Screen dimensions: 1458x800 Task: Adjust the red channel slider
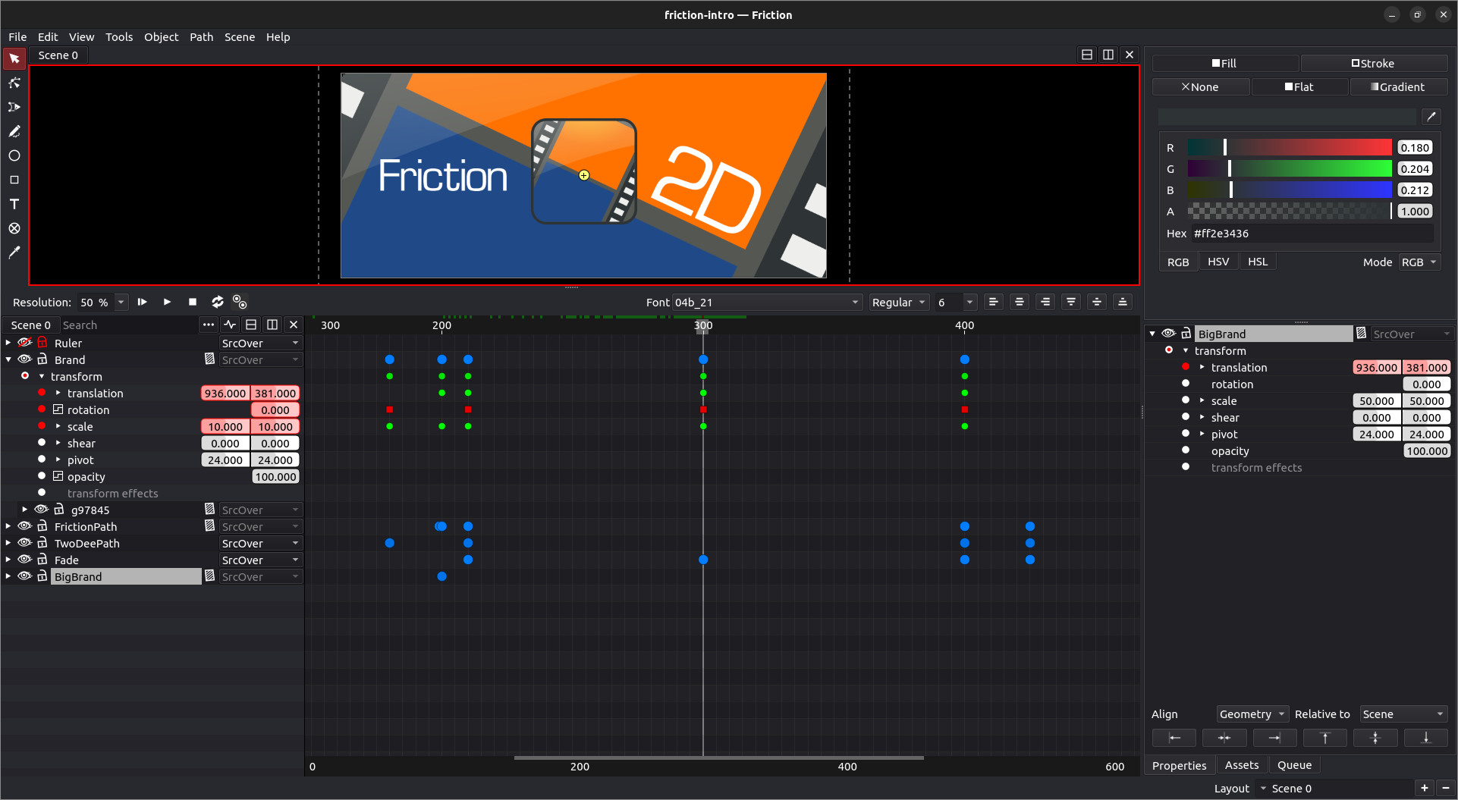[1290, 147]
